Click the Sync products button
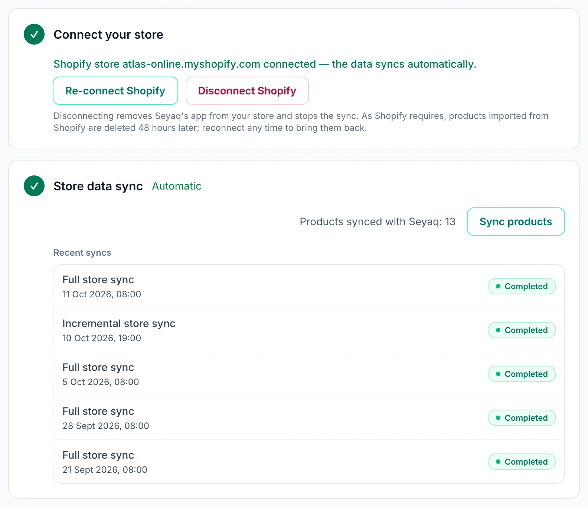The height and width of the screenshot is (507, 588). click(x=516, y=222)
